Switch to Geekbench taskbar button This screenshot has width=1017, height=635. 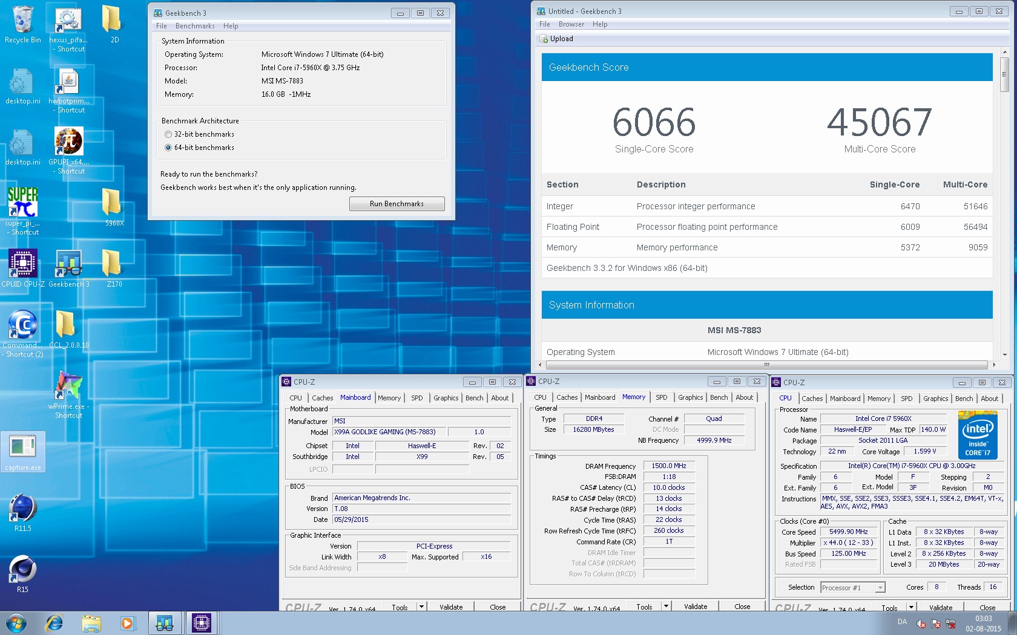tap(165, 623)
